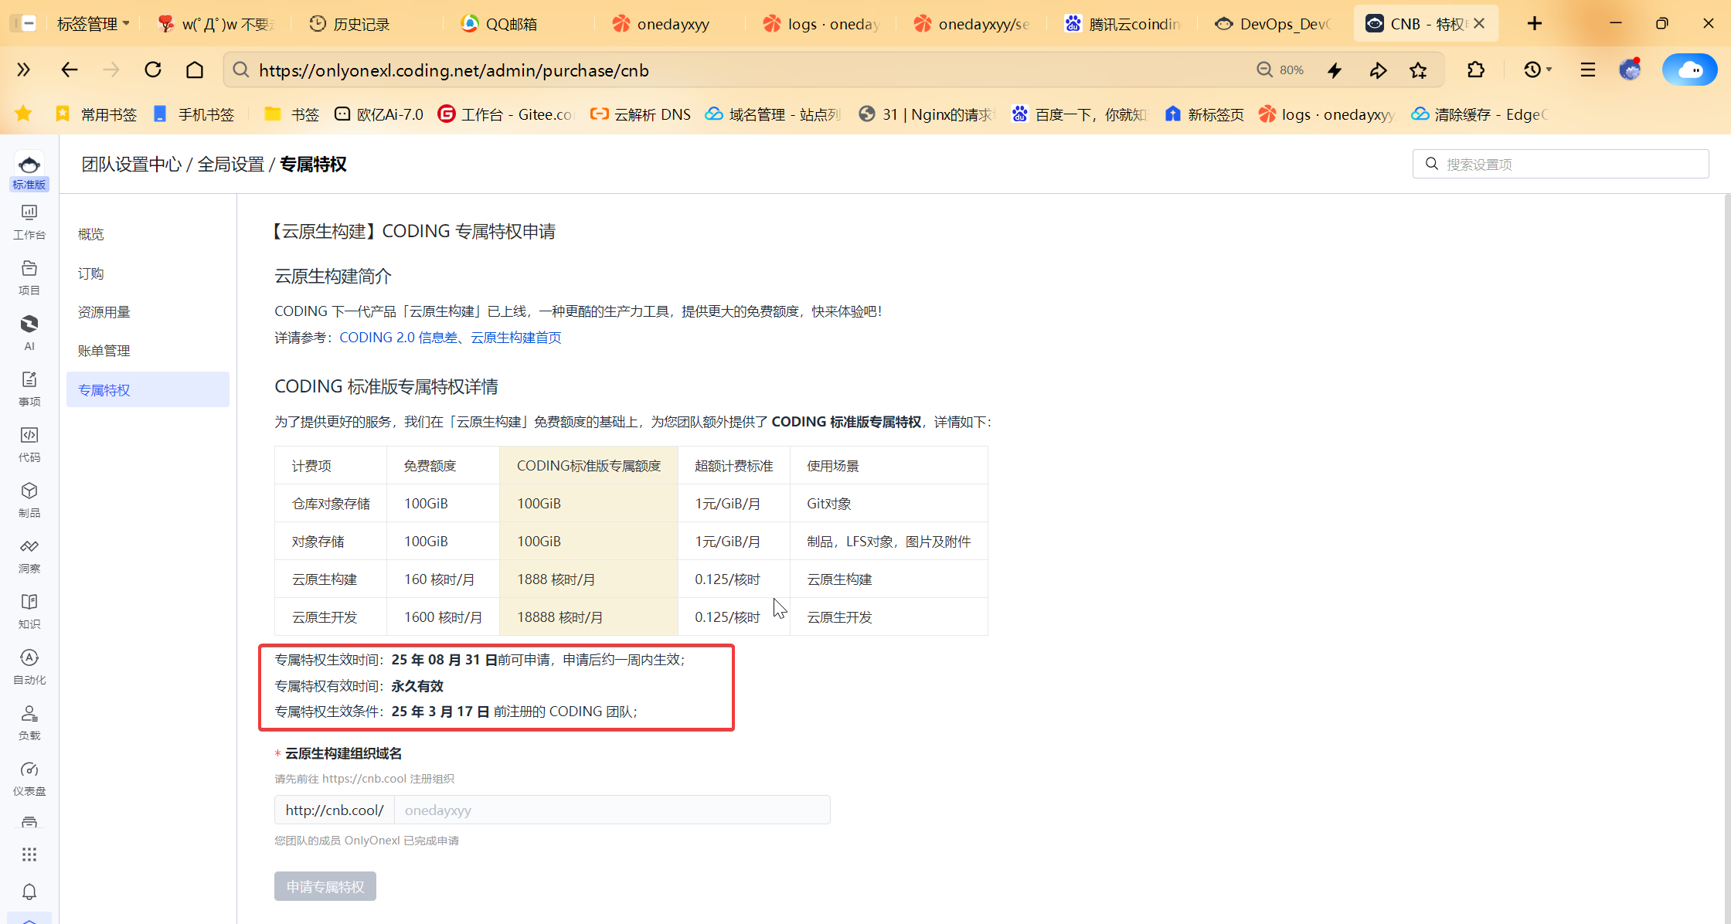This screenshot has width=1731, height=924.
Task: Open the 知识 sidebar icon
Action: pos(29,611)
